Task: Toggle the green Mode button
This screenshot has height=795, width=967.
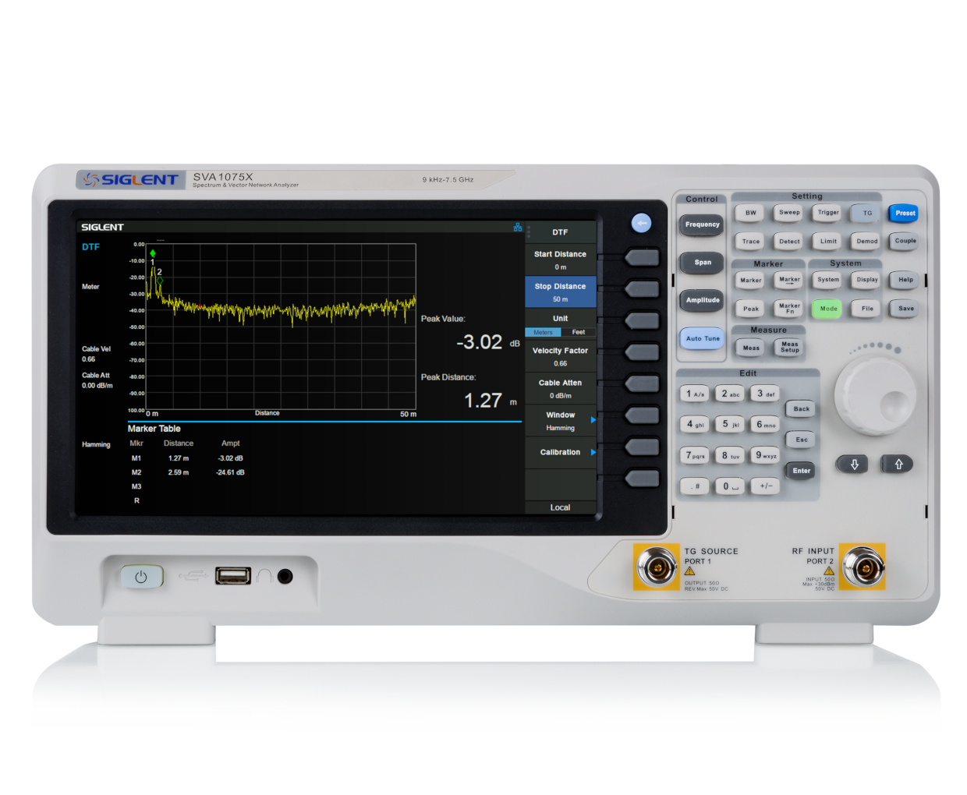Action: (x=828, y=309)
